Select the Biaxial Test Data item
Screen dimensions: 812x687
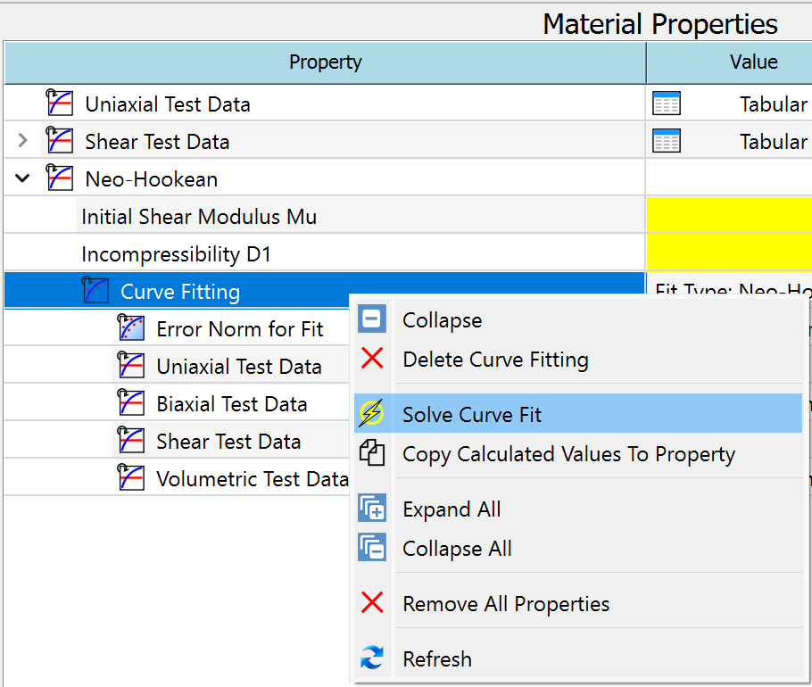(231, 404)
